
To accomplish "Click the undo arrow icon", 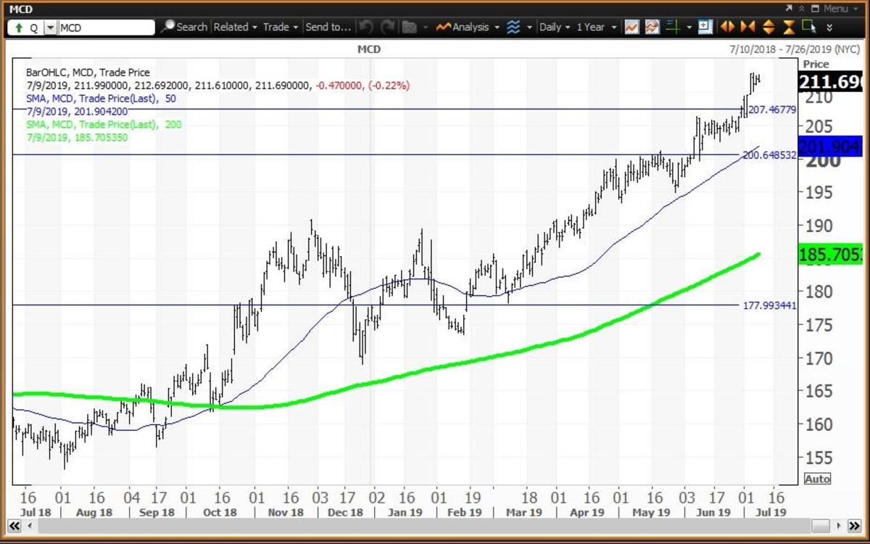I will click(x=367, y=27).
